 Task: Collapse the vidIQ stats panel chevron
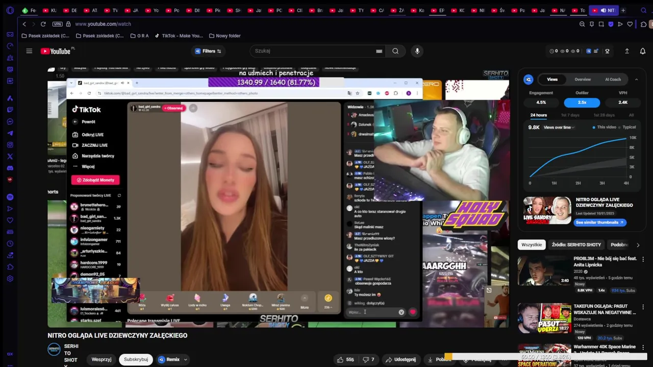point(636,80)
